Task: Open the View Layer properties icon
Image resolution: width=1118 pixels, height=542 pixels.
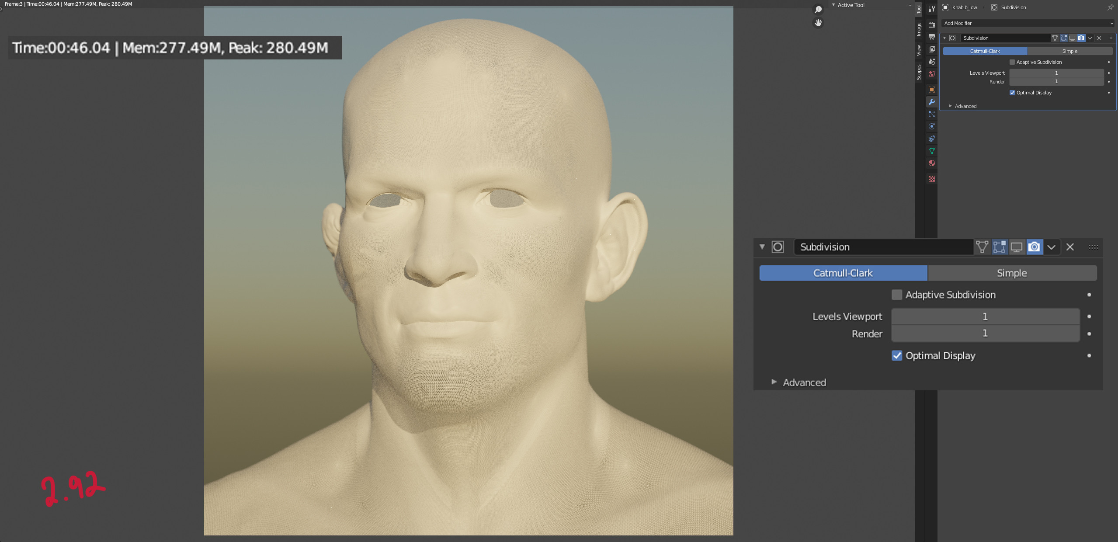Action: (931, 49)
